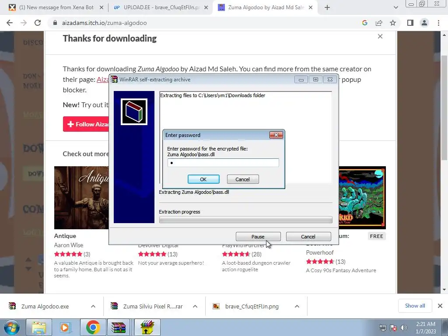Open a new browser tab
The width and height of the screenshot is (448, 336).
point(327,8)
